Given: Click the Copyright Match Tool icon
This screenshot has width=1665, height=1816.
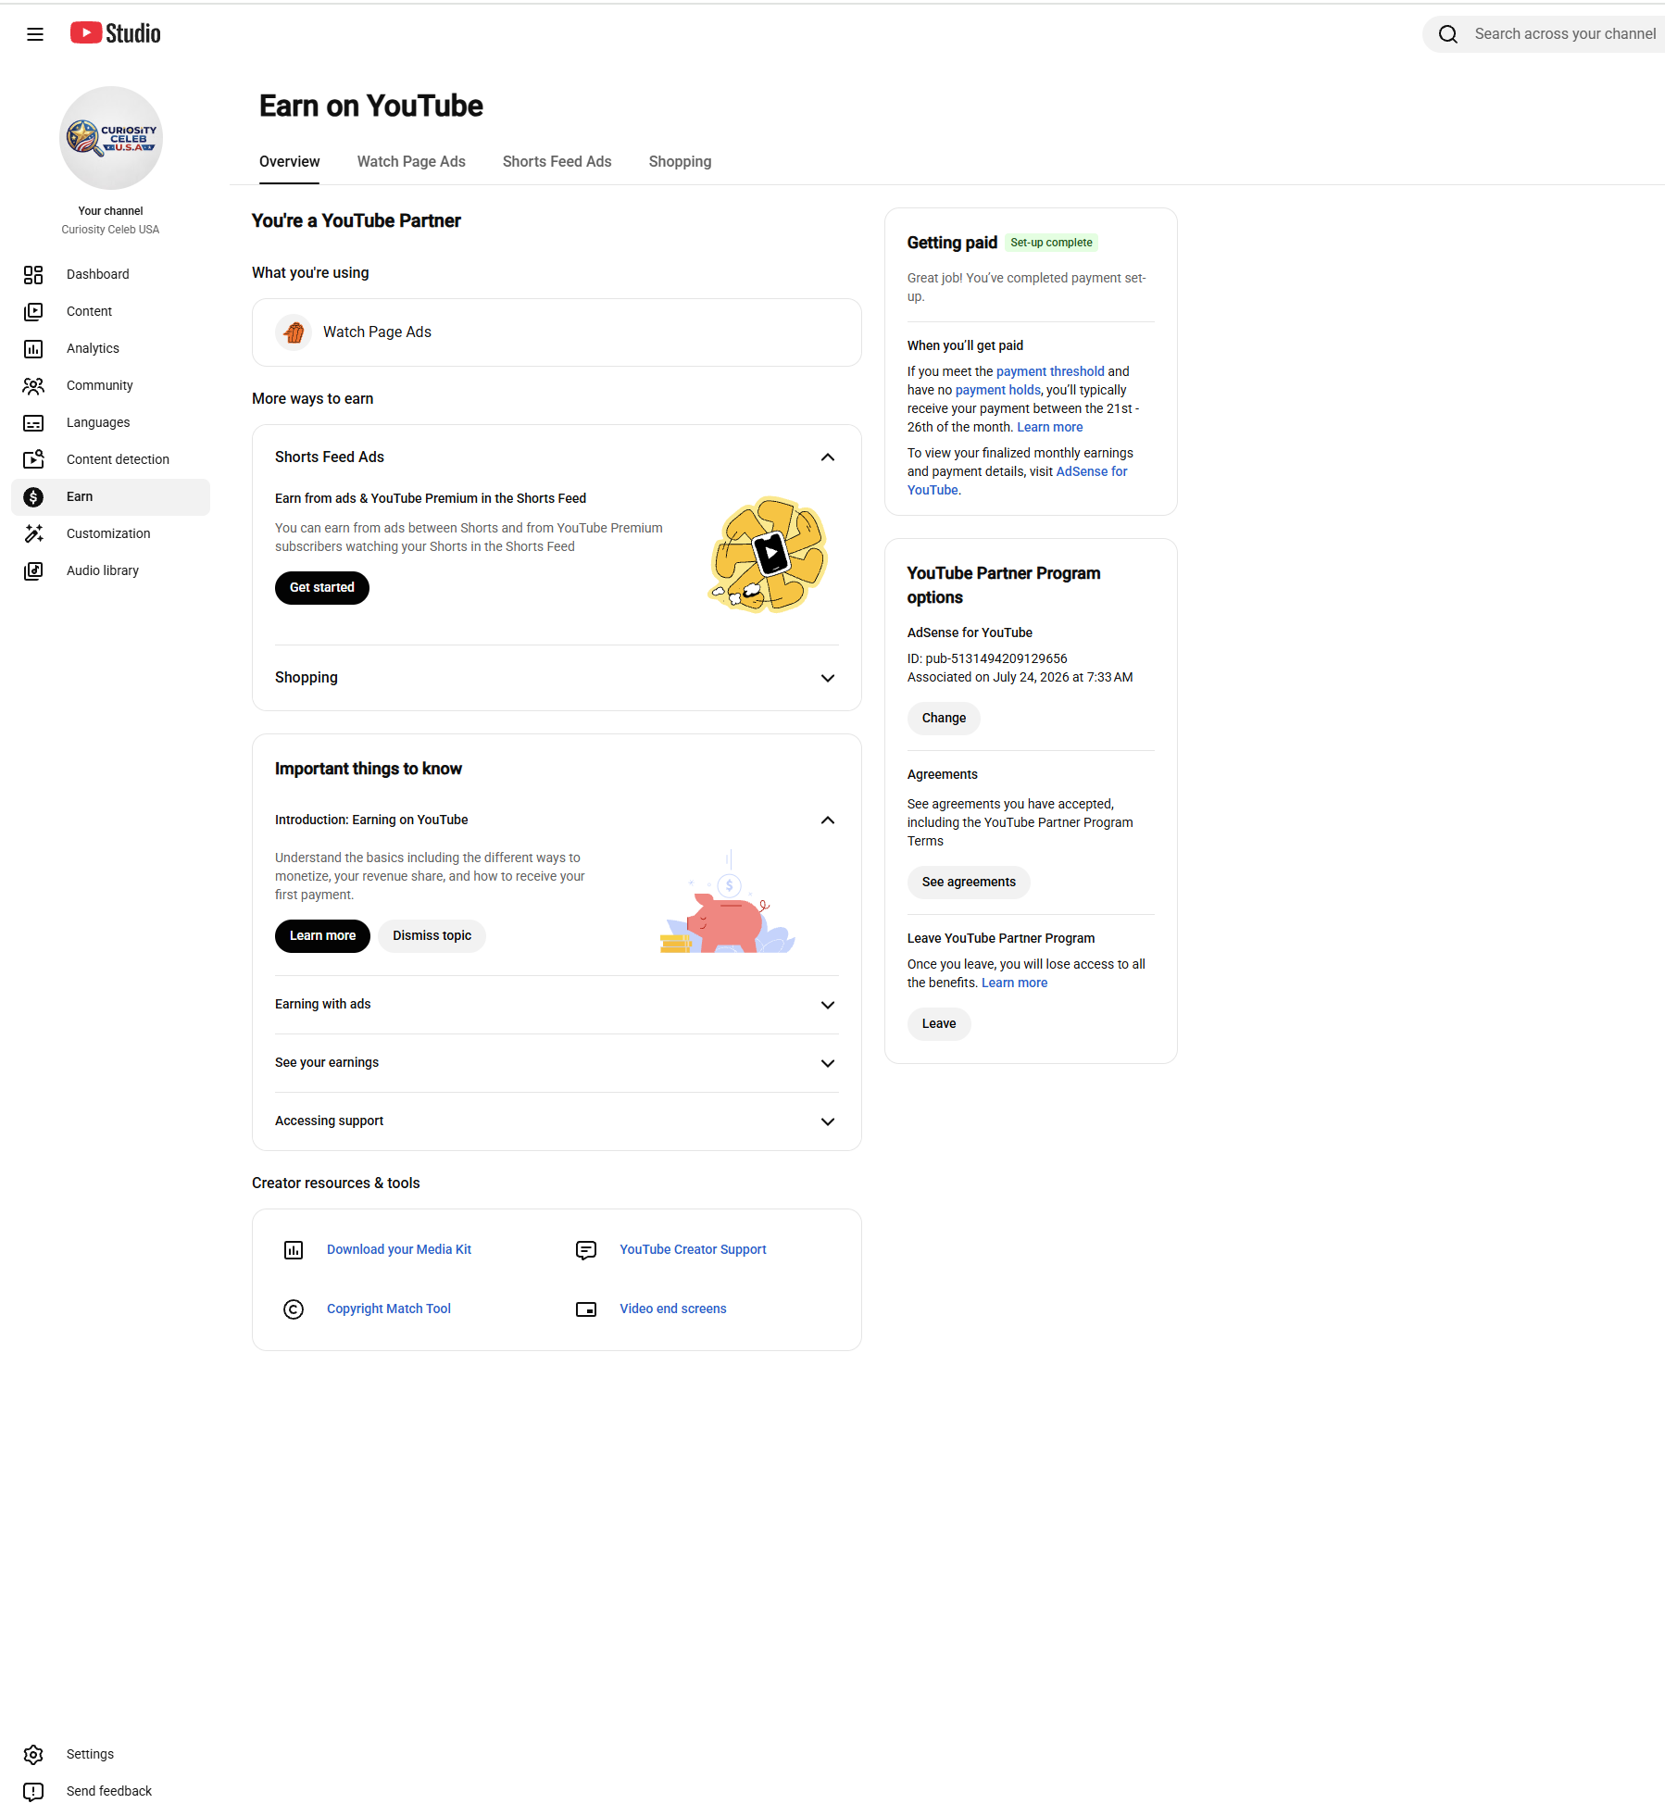Looking at the screenshot, I should [294, 1309].
